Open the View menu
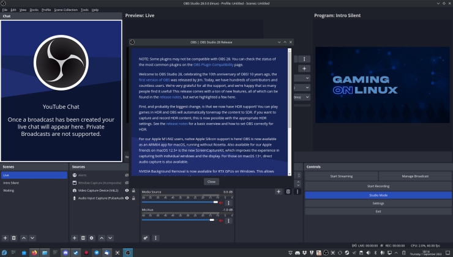The height and width of the screenshot is (257, 453). [x=23, y=10]
